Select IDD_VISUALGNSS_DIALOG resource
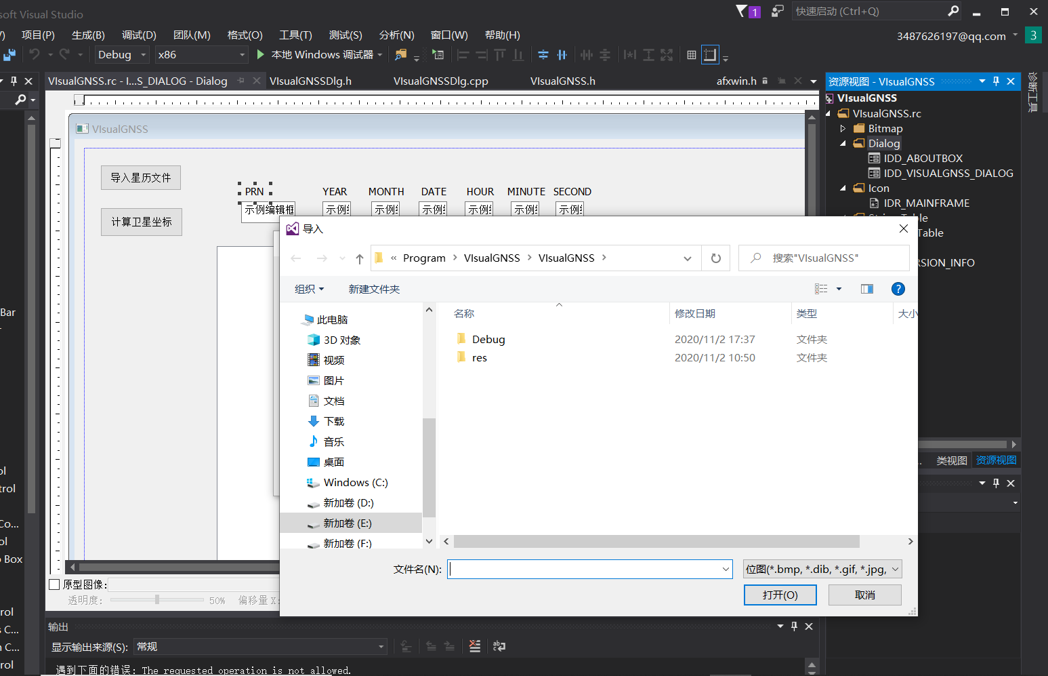This screenshot has height=676, width=1048. pos(941,174)
